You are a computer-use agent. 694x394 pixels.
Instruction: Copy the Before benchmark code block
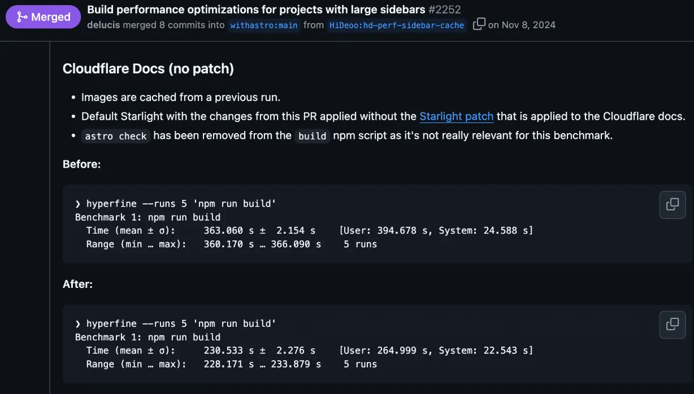tap(672, 204)
